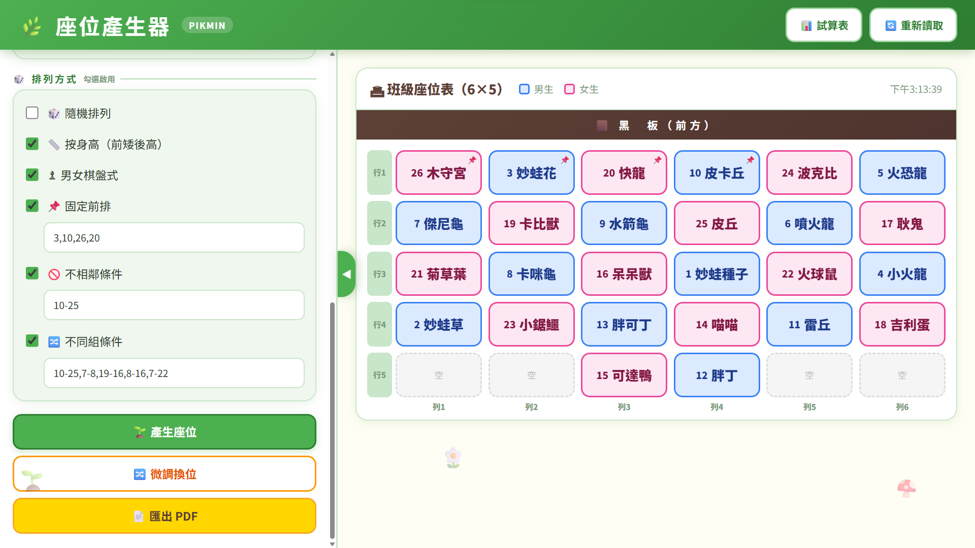Click the pin icon on seat 3 妙蛙花
This screenshot has width=975, height=548.
[565, 160]
